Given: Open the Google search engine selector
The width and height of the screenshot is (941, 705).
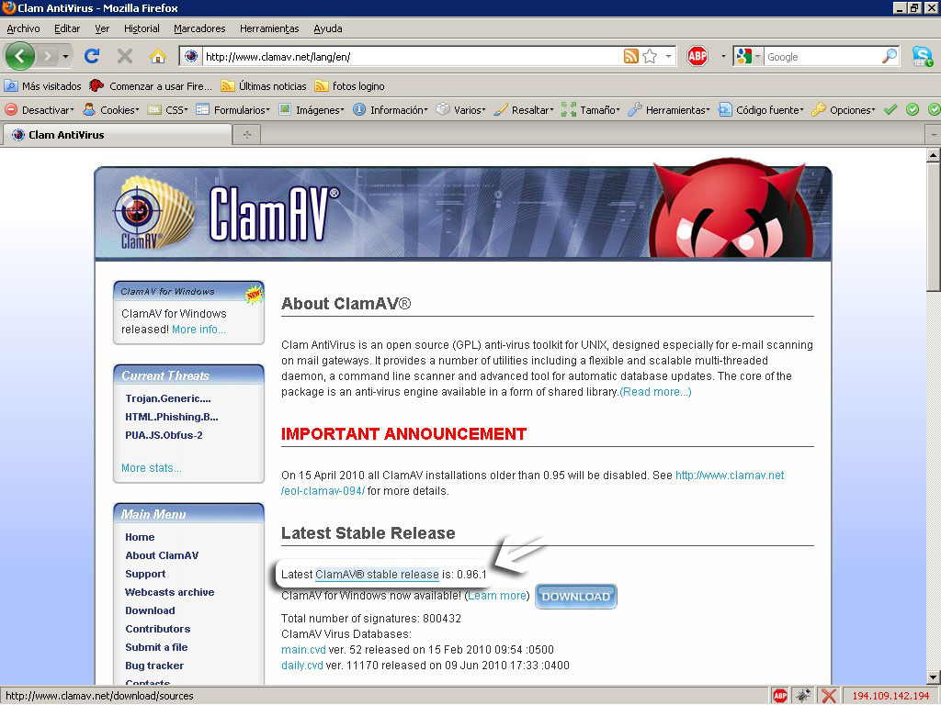Looking at the screenshot, I should pos(748,56).
